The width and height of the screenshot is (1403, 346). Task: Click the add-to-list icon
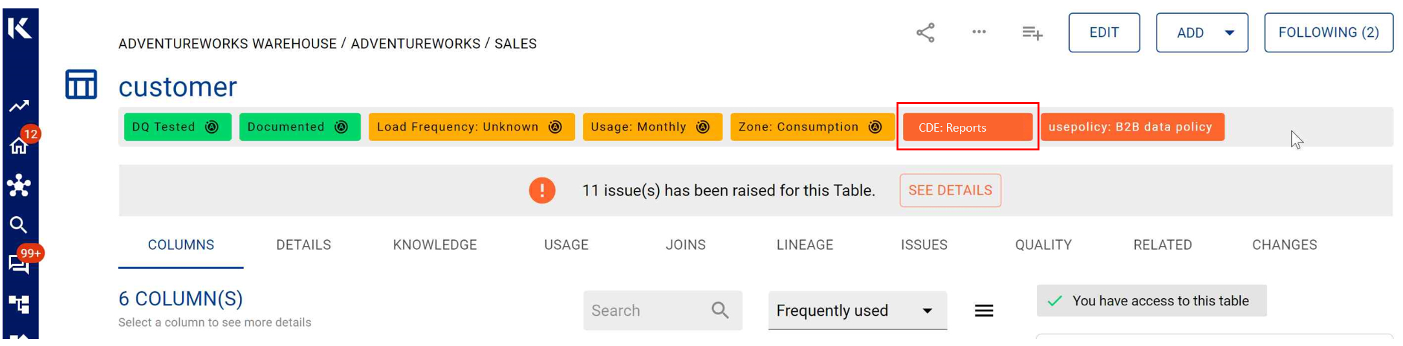(1032, 32)
